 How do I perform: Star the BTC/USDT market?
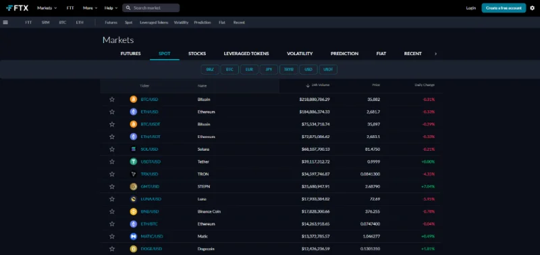click(111, 124)
